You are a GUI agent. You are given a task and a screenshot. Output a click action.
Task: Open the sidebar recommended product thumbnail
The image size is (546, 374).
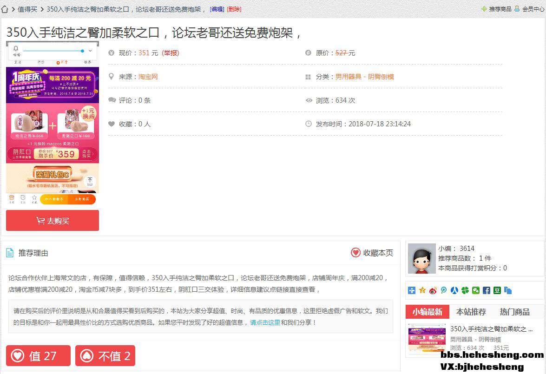coord(427,338)
